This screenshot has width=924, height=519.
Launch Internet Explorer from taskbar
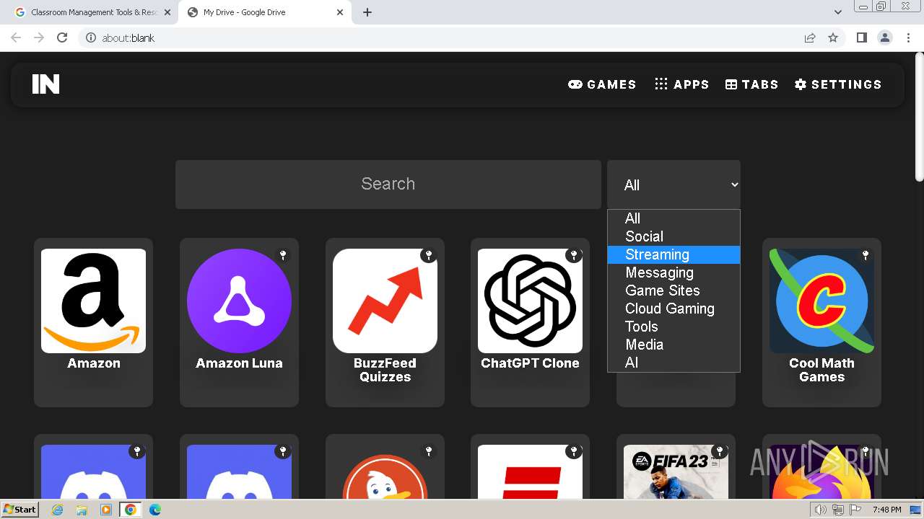57,510
